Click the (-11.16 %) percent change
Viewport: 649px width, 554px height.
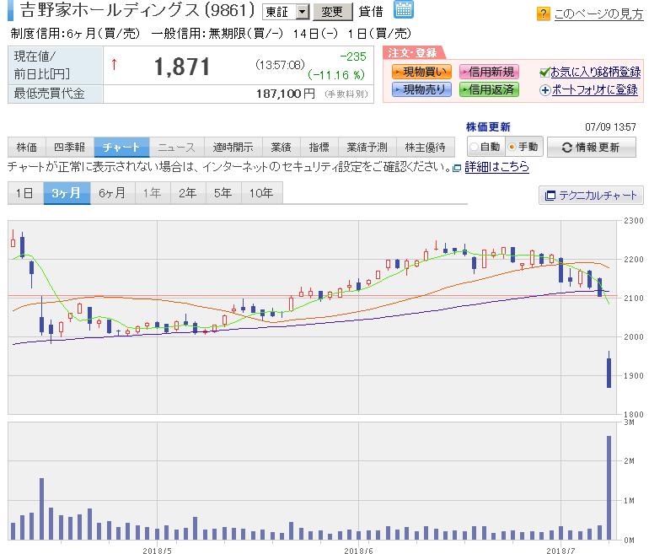336,75
